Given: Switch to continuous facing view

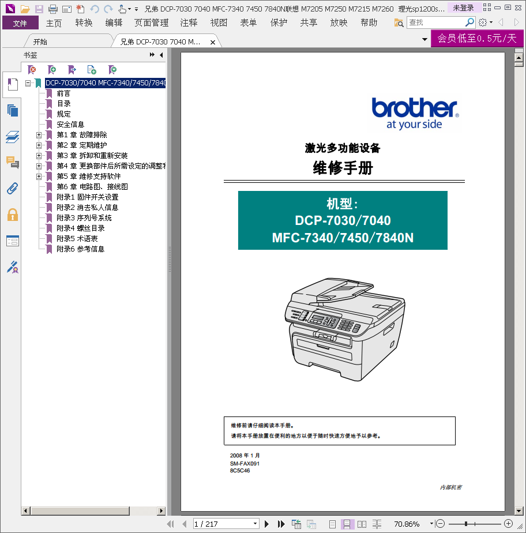Looking at the screenshot, I should pyautogui.click(x=377, y=524).
